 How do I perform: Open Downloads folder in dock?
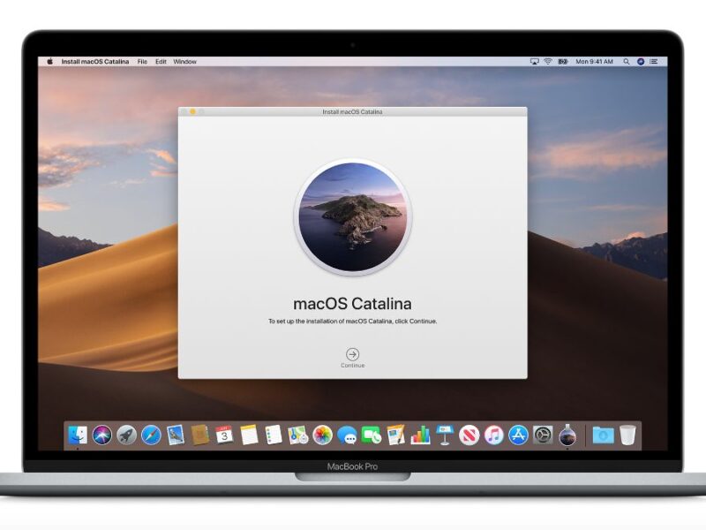coord(603,435)
